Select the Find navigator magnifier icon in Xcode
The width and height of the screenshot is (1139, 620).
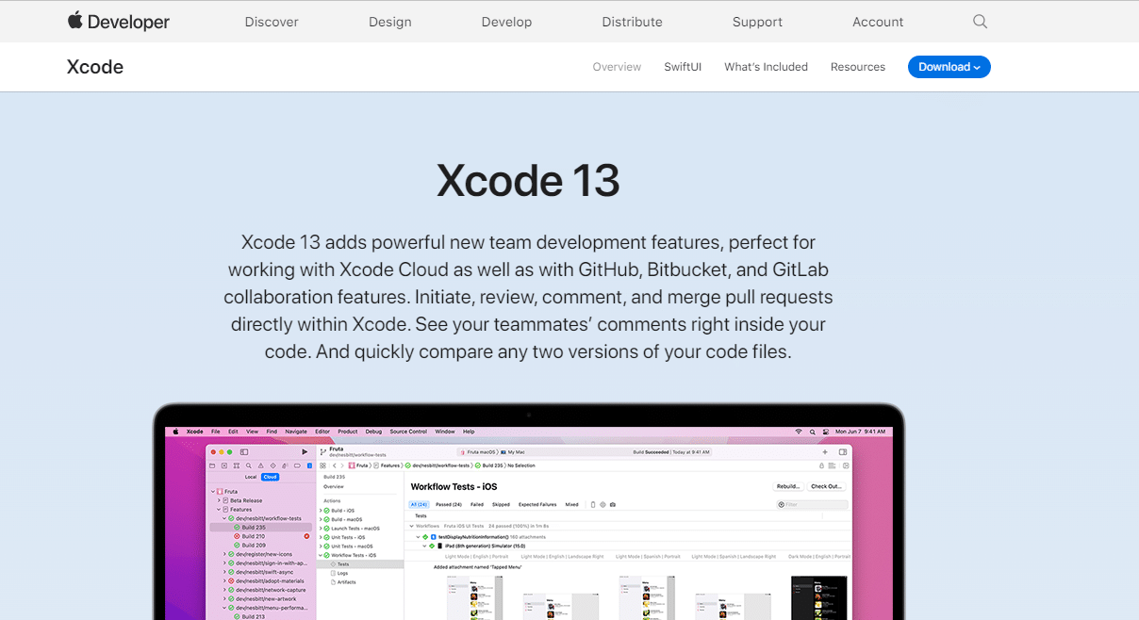249,465
